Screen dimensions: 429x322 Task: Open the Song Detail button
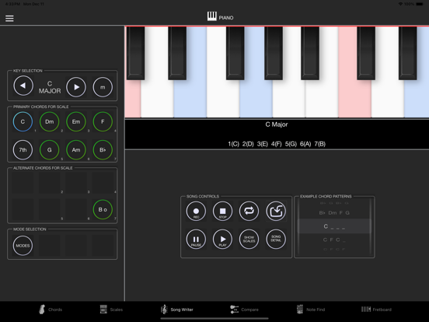click(276, 240)
